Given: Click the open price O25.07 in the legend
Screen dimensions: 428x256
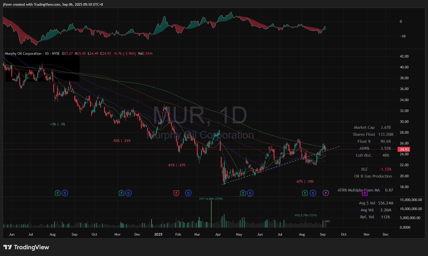Looking at the screenshot, I should click(67, 53).
